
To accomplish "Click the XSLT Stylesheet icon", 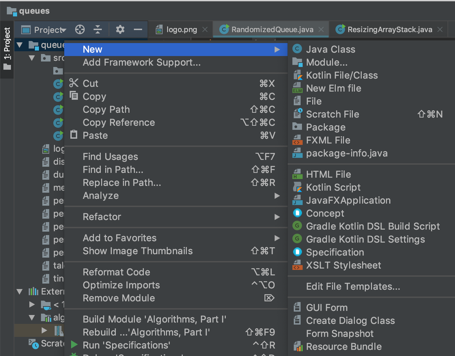I will click(x=297, y=265).
